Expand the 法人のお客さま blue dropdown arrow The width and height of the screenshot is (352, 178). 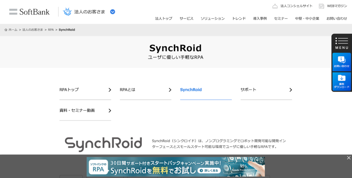pyautogui.click(x=113, y=12)
